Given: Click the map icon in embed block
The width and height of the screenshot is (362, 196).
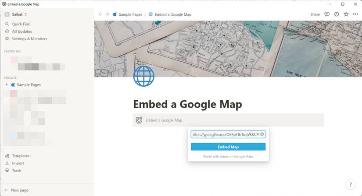Looking at the screenshot, I should pos(139,120).
